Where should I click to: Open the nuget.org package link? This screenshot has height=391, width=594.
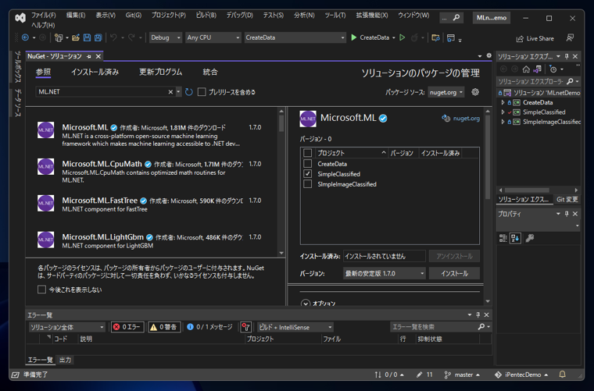[466, 119]
